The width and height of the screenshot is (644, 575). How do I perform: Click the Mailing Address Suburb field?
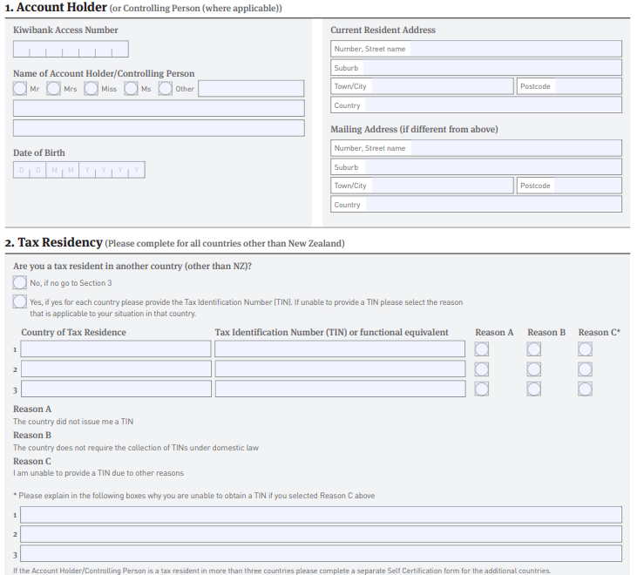coord(476,167)
